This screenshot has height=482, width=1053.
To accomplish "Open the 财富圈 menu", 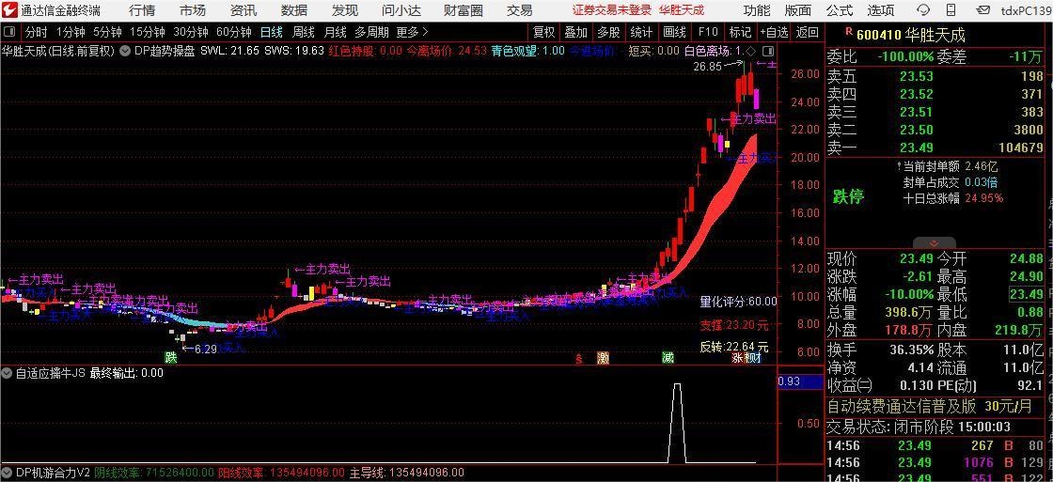I will [x=464, y=10].
